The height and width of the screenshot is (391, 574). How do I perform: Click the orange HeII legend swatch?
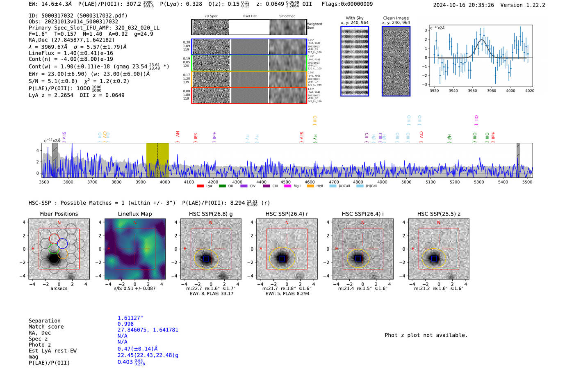pos(310,186)
